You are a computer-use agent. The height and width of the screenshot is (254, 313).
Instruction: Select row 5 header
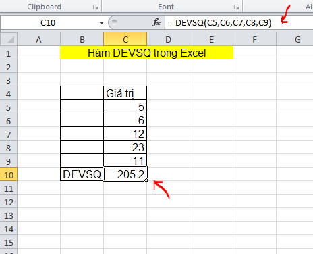[x=9, y=107]
